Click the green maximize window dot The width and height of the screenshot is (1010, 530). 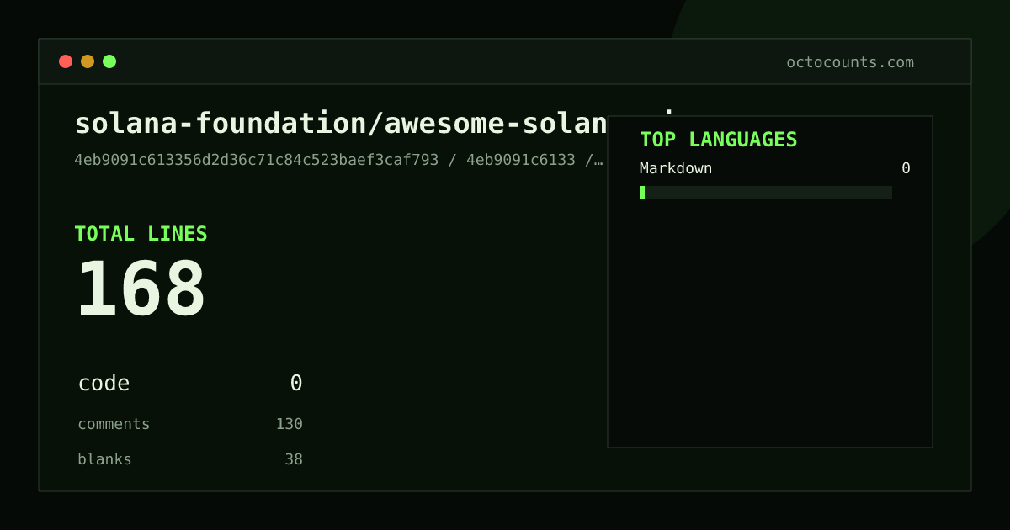click(x=109, y=61)
